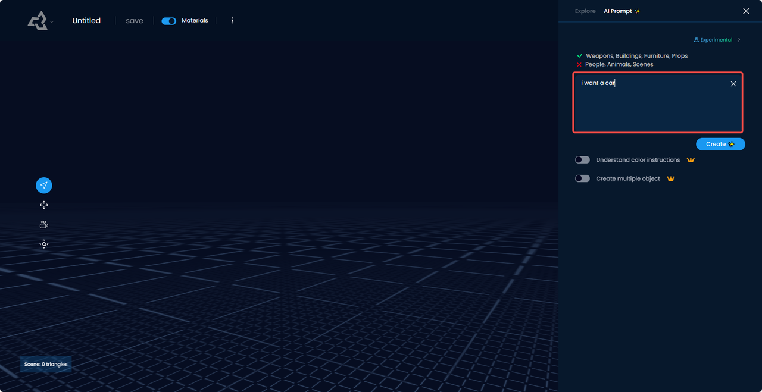Toggle the Materials switch off
This screenshot has height=392, width=762.
[x=169, y=21]
